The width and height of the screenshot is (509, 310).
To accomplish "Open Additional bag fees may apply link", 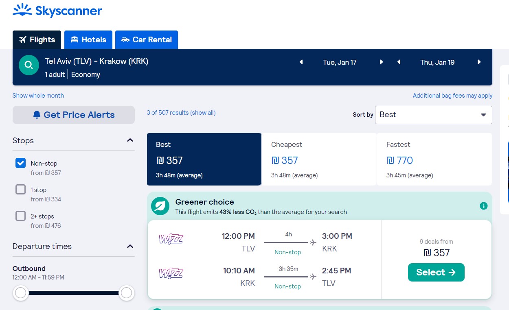I will coord(452,96).
